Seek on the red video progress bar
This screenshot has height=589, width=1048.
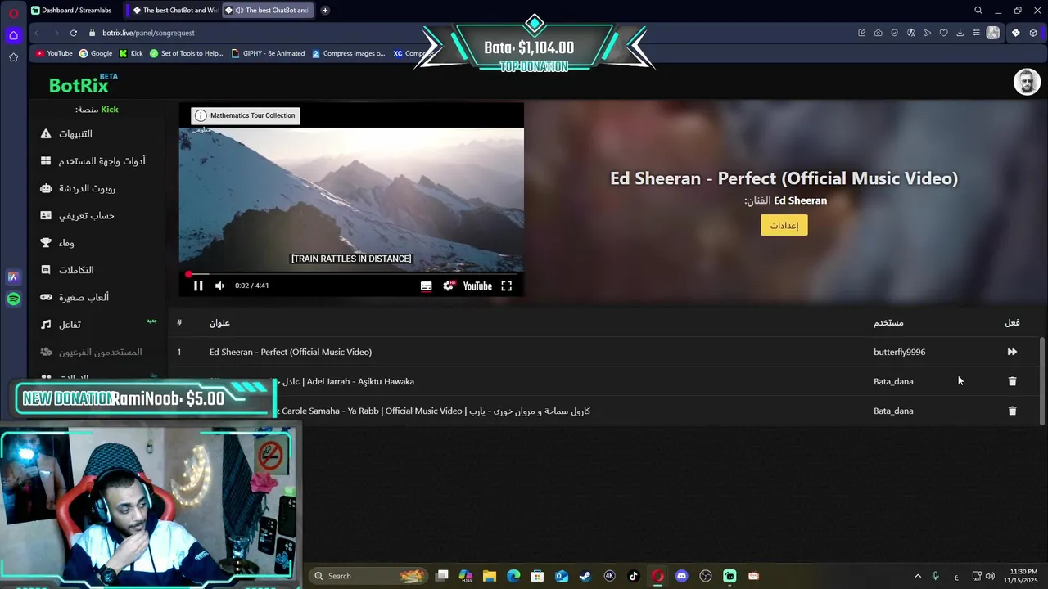pyautogui.click(x=352, y=274)
